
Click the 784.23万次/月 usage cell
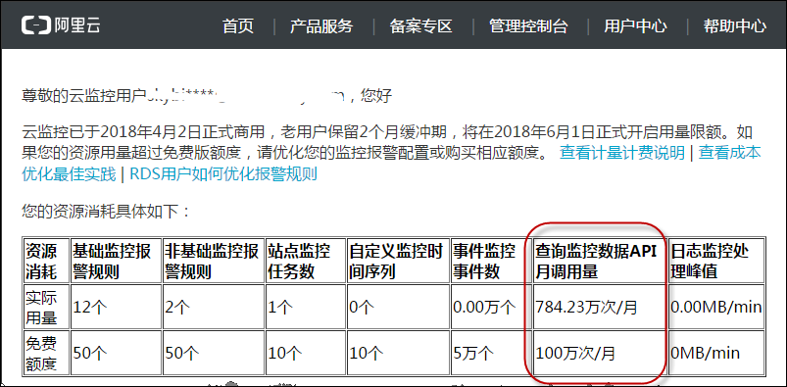597,307
